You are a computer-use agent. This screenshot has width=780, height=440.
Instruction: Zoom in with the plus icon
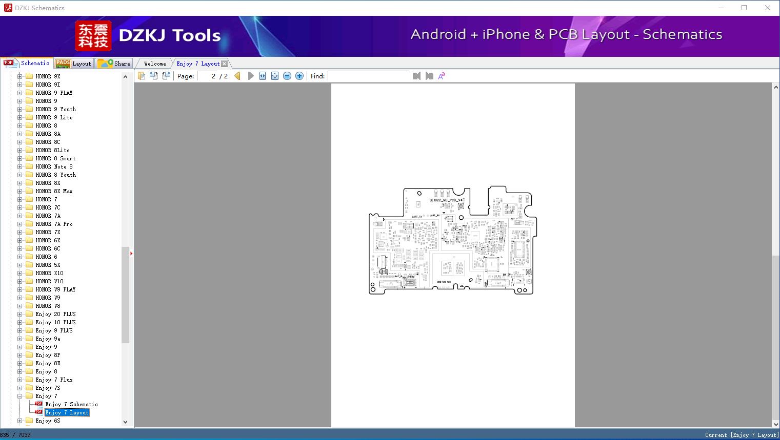(x=299, y=76)
